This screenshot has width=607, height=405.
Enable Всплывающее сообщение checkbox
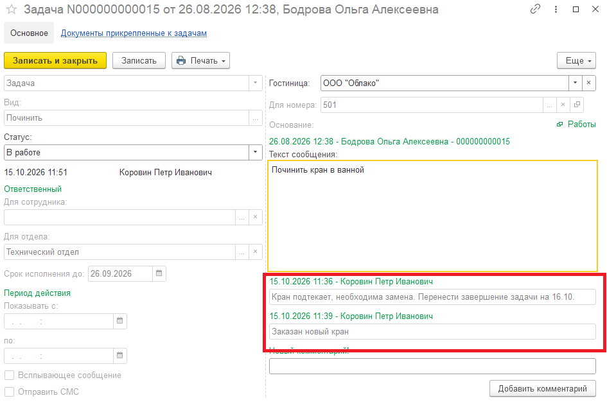[9, 375]
